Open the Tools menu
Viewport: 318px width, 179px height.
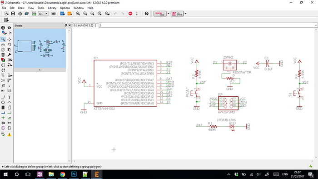(41, 8)
